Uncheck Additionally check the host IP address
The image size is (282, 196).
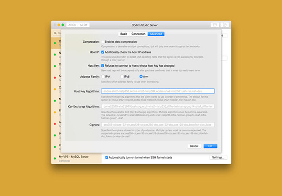pyautogui.click(x=103, y=52)
